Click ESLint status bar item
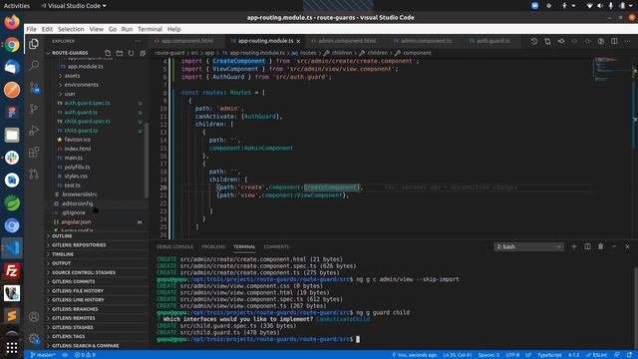The width and height of the screenshot is (638, 359). [596, 355]
